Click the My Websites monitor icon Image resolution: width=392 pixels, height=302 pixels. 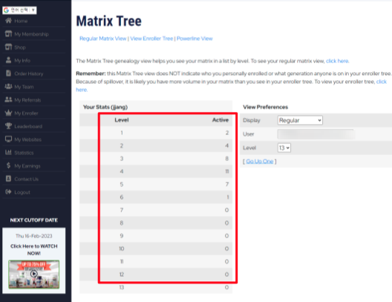(x=8, y=139)
